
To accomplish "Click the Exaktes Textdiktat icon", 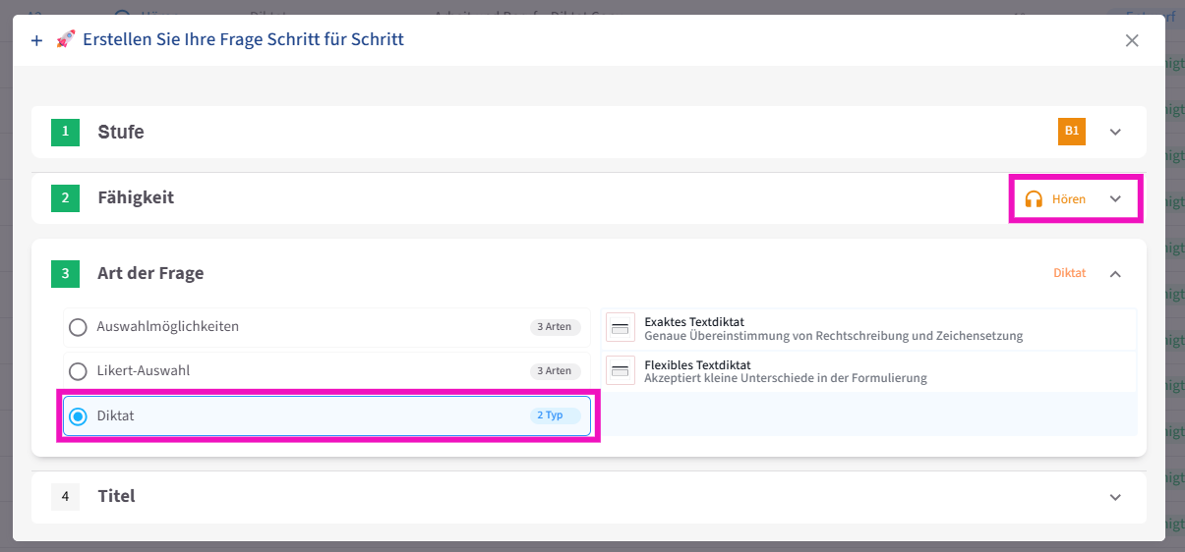I will pyautogui.click(x=621, y=328).
